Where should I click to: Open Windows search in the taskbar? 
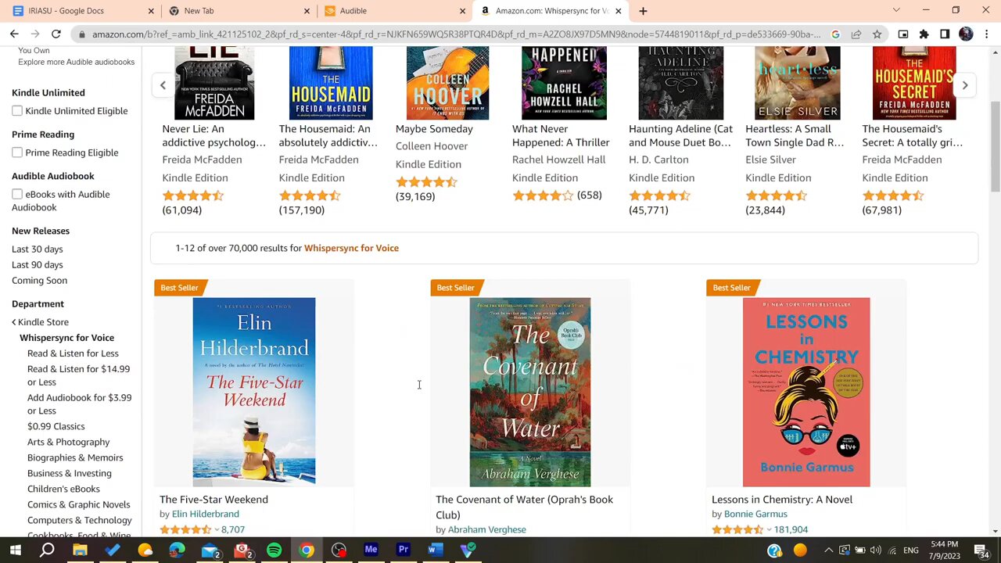coord(47,550)
